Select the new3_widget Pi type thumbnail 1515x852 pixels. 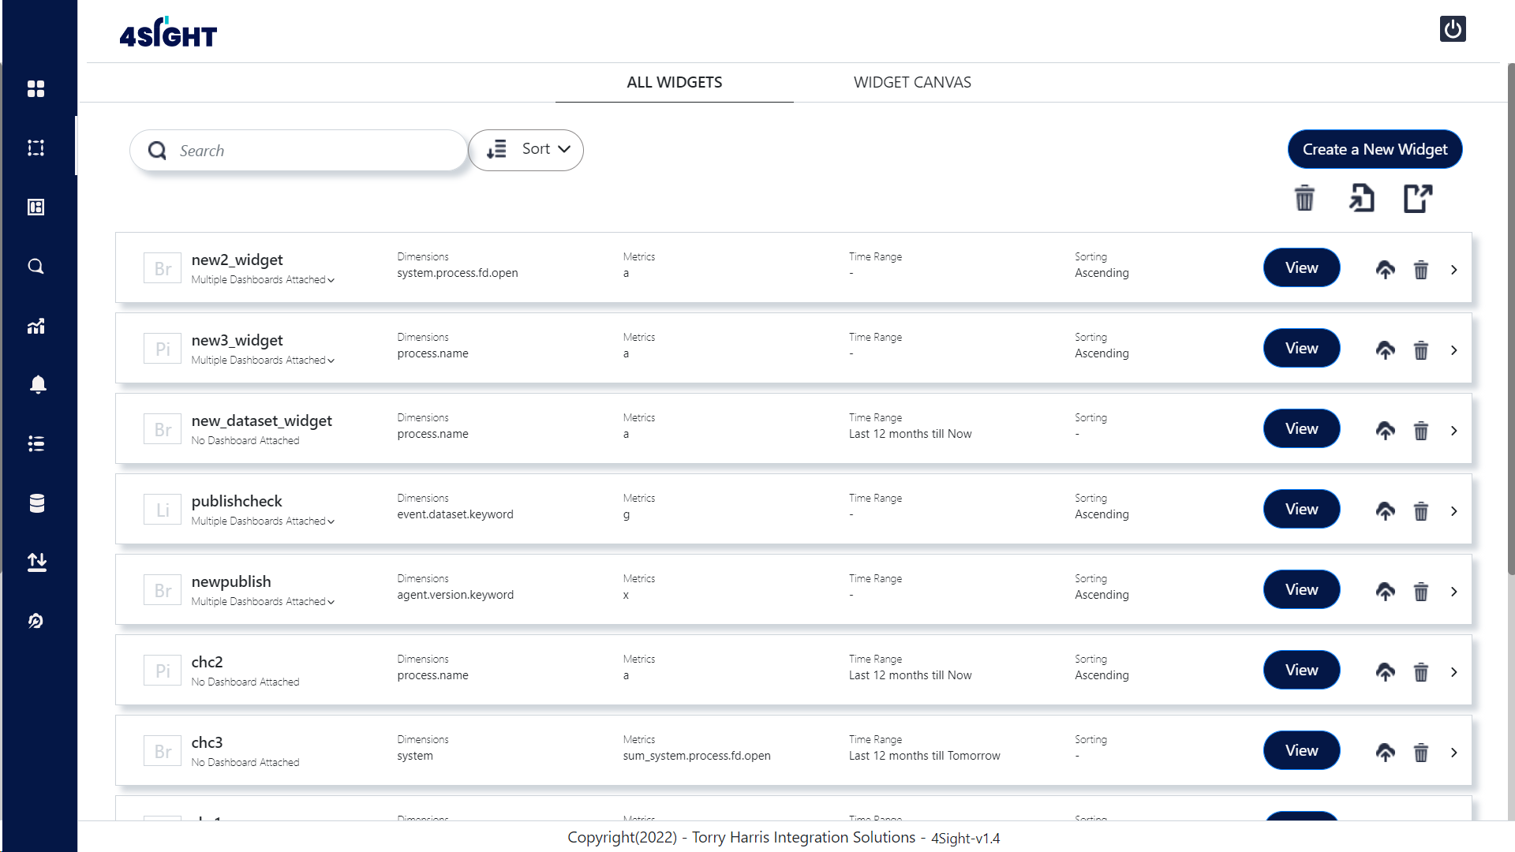(163, 349)
